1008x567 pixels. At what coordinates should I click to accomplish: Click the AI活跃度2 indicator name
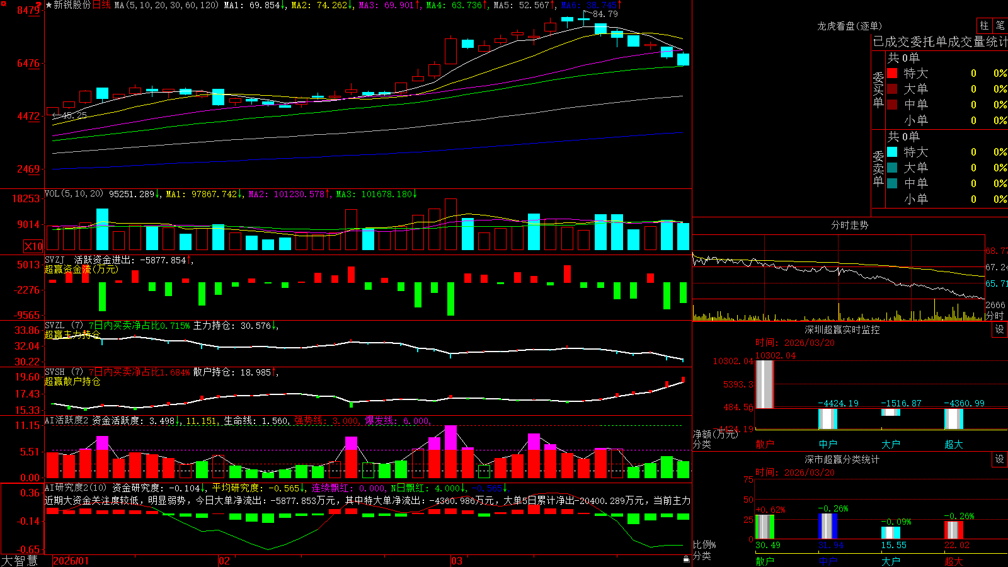pos(67,420)
